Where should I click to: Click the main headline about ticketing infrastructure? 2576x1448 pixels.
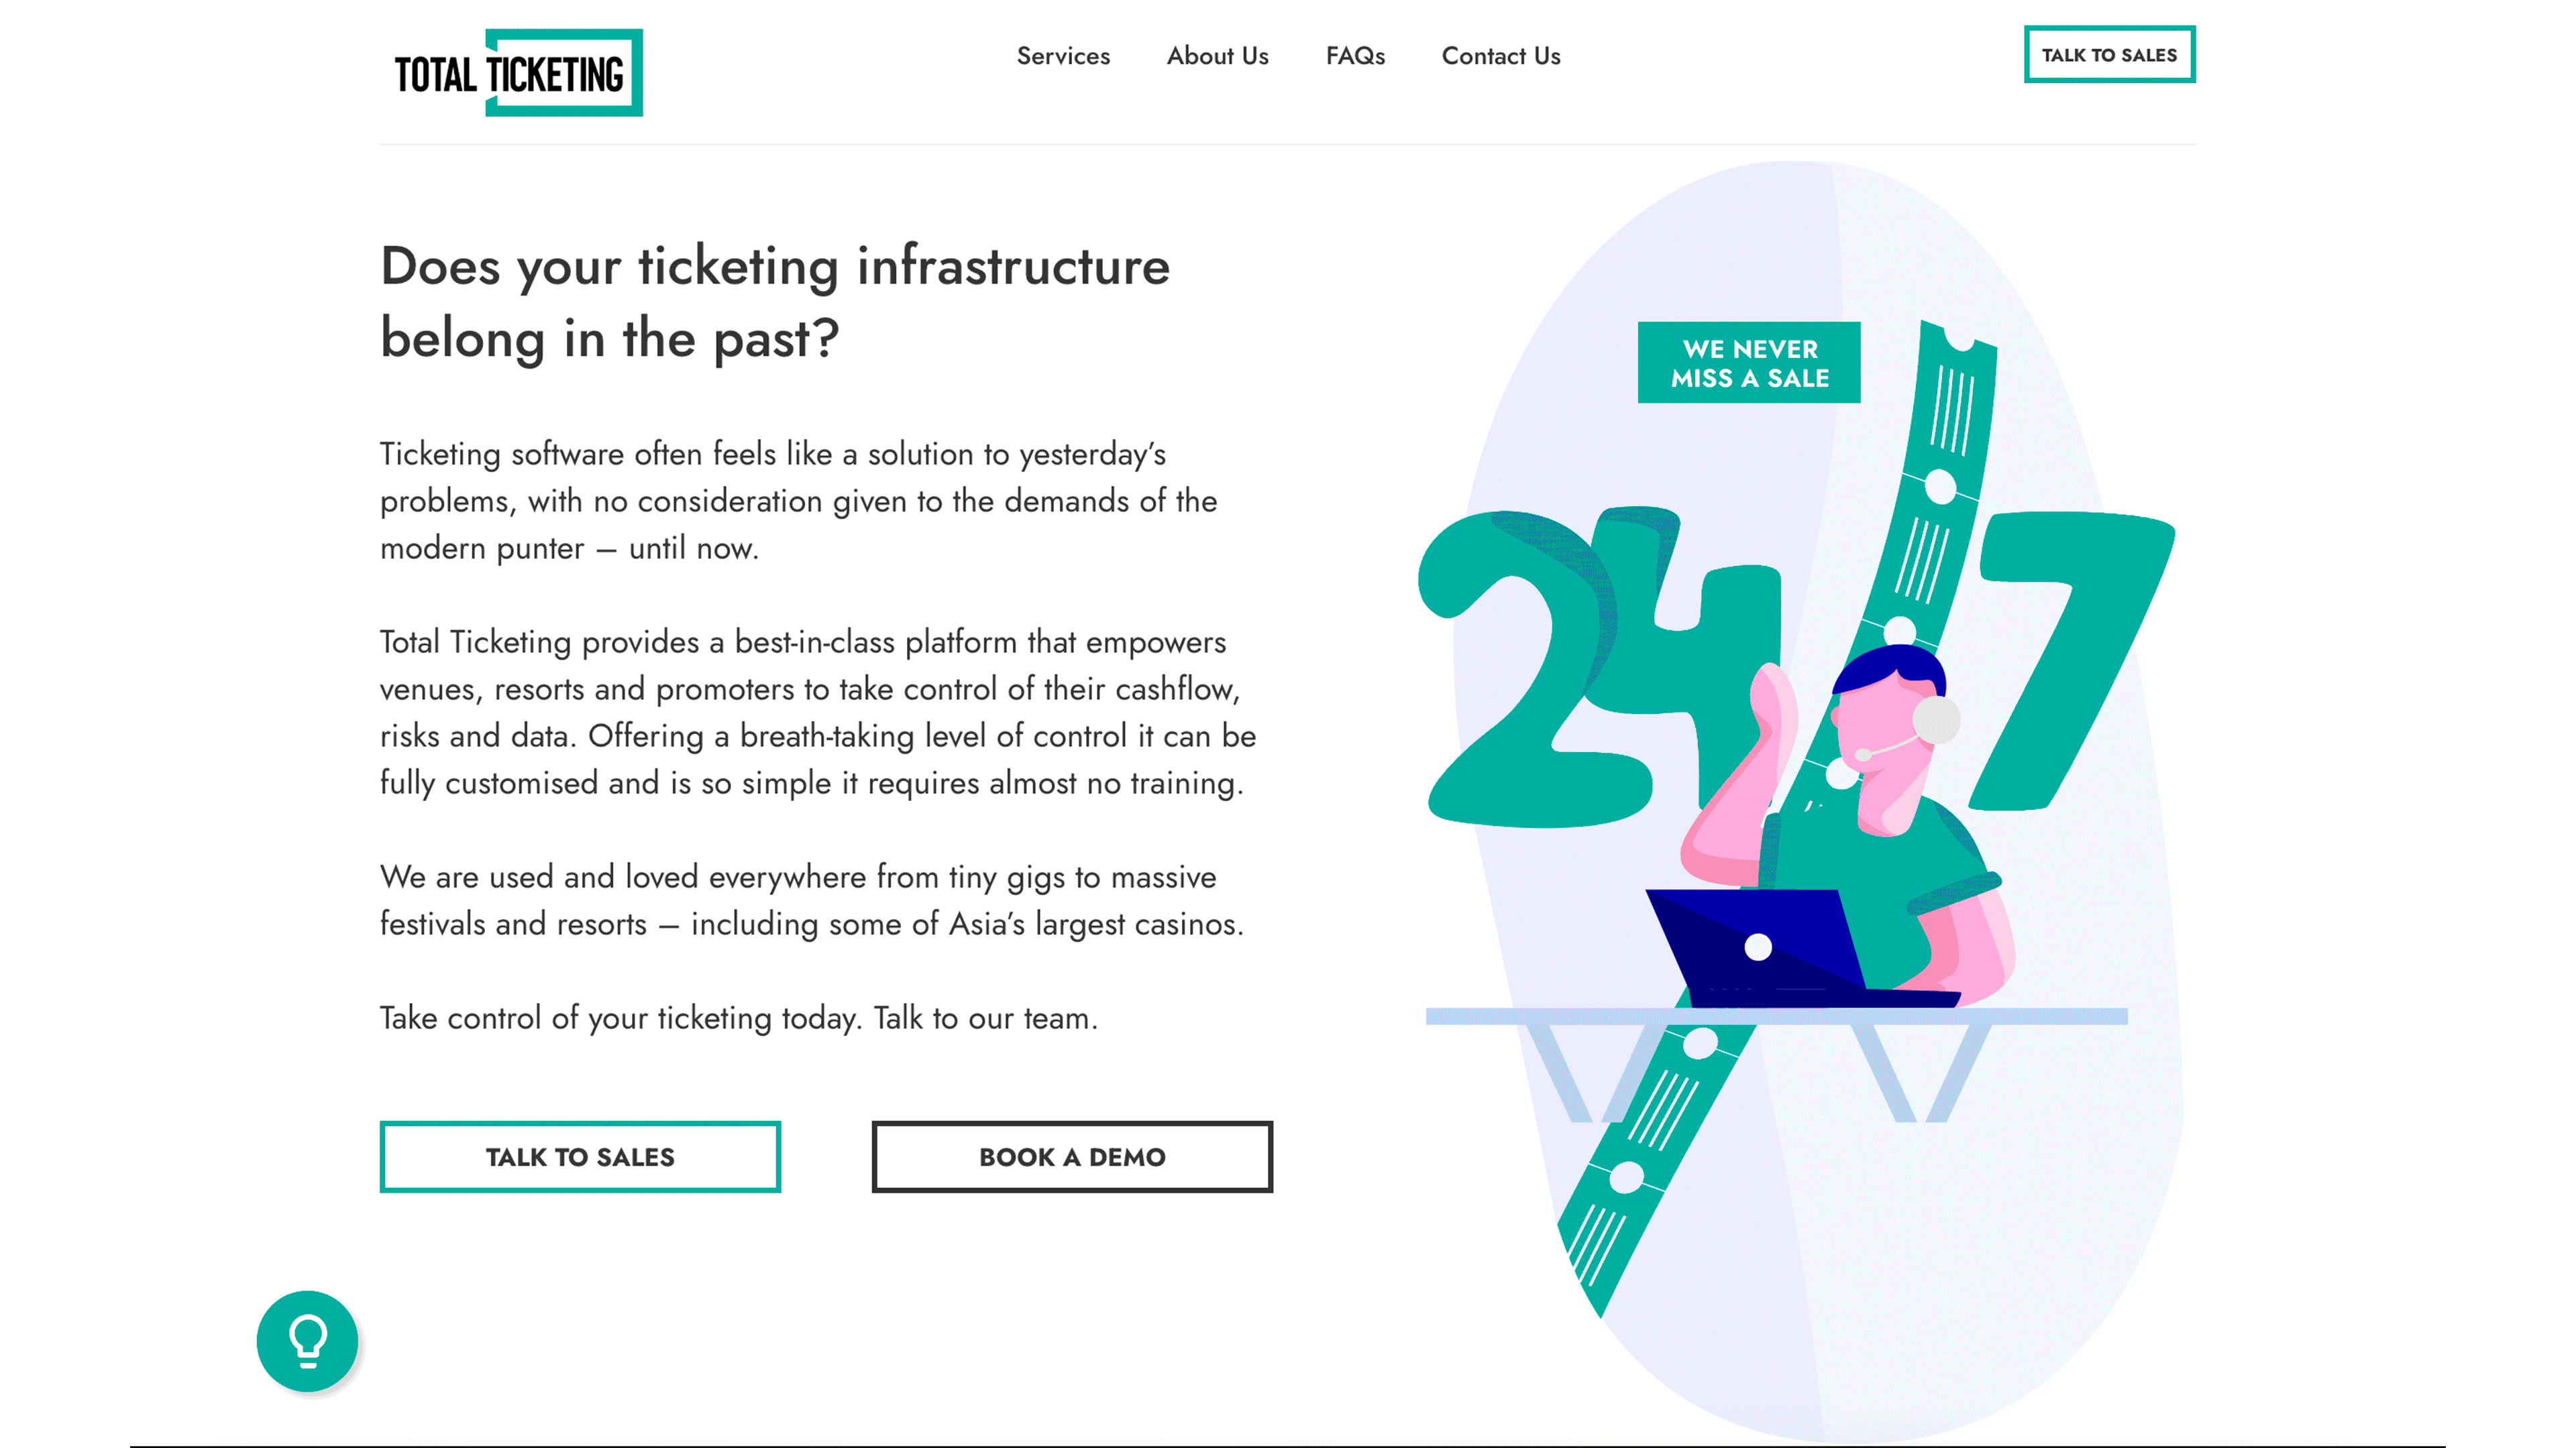pos(775,302)
